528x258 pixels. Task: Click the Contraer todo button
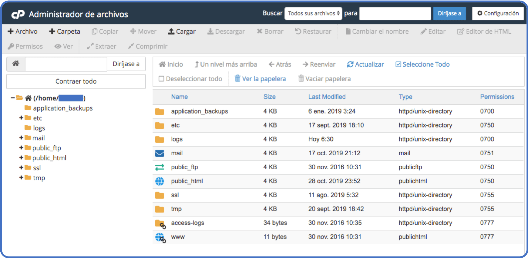76,81
